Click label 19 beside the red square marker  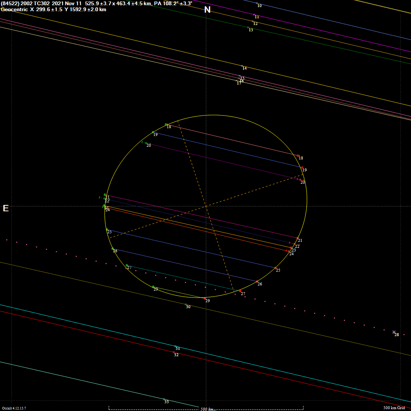click(x=304, y=170)
